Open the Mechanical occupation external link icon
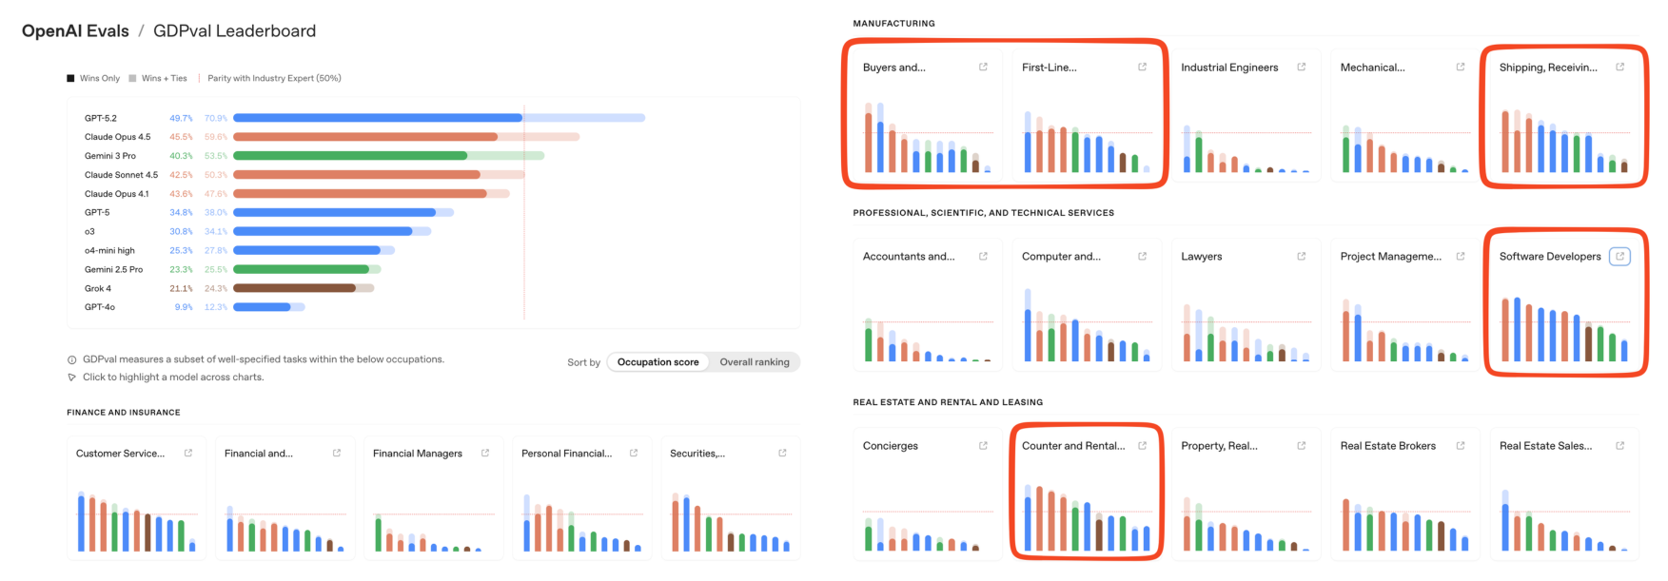The image size is (1668, 581). click(1460, 67)
